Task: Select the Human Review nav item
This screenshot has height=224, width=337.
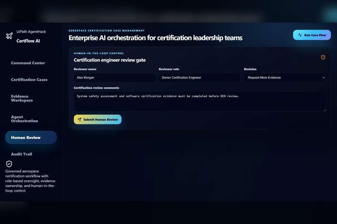Action: pos(31,137)
